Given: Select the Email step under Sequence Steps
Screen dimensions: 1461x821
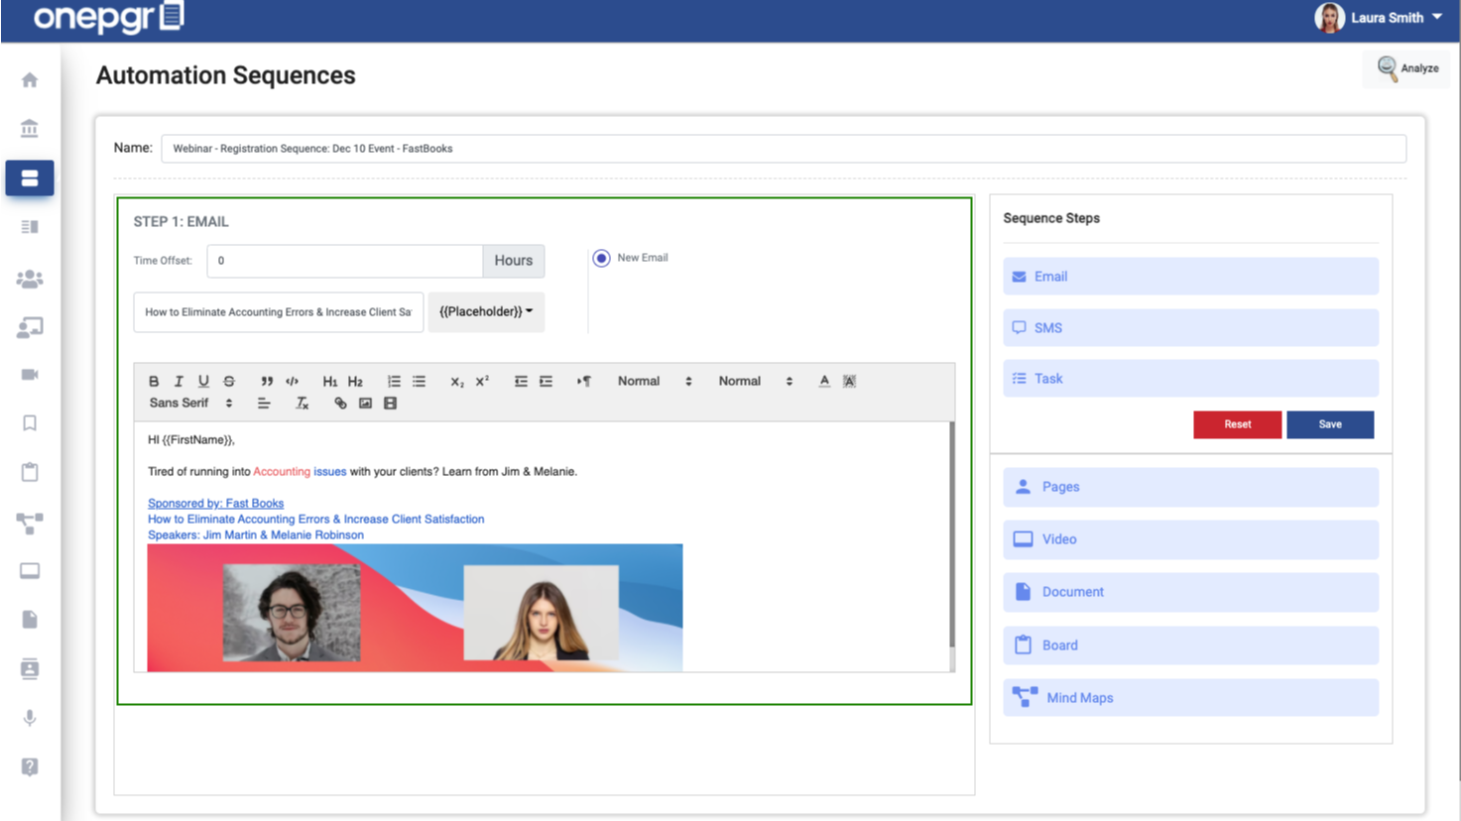Looking at the screenshot, I should pyautogui.click(x=1189, y=277).
